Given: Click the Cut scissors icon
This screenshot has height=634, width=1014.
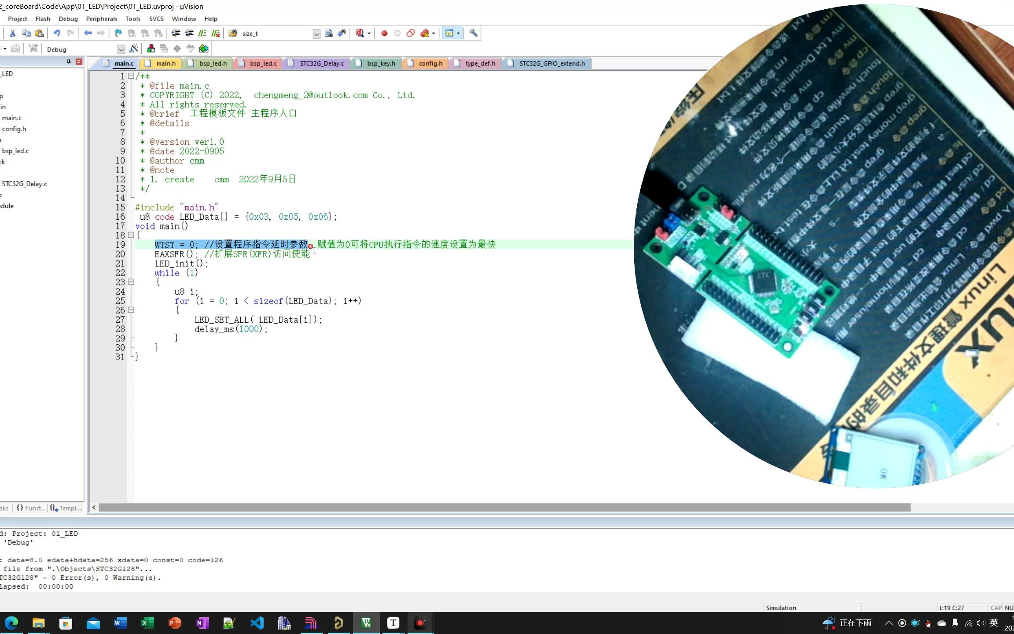Looking at the screenshot, I should coord(13,33).
